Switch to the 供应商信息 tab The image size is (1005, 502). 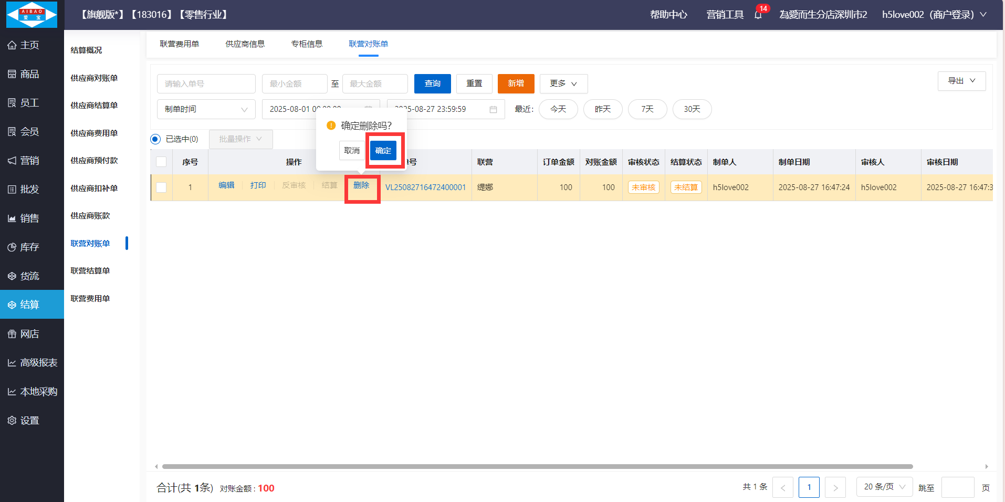(245, 44)
